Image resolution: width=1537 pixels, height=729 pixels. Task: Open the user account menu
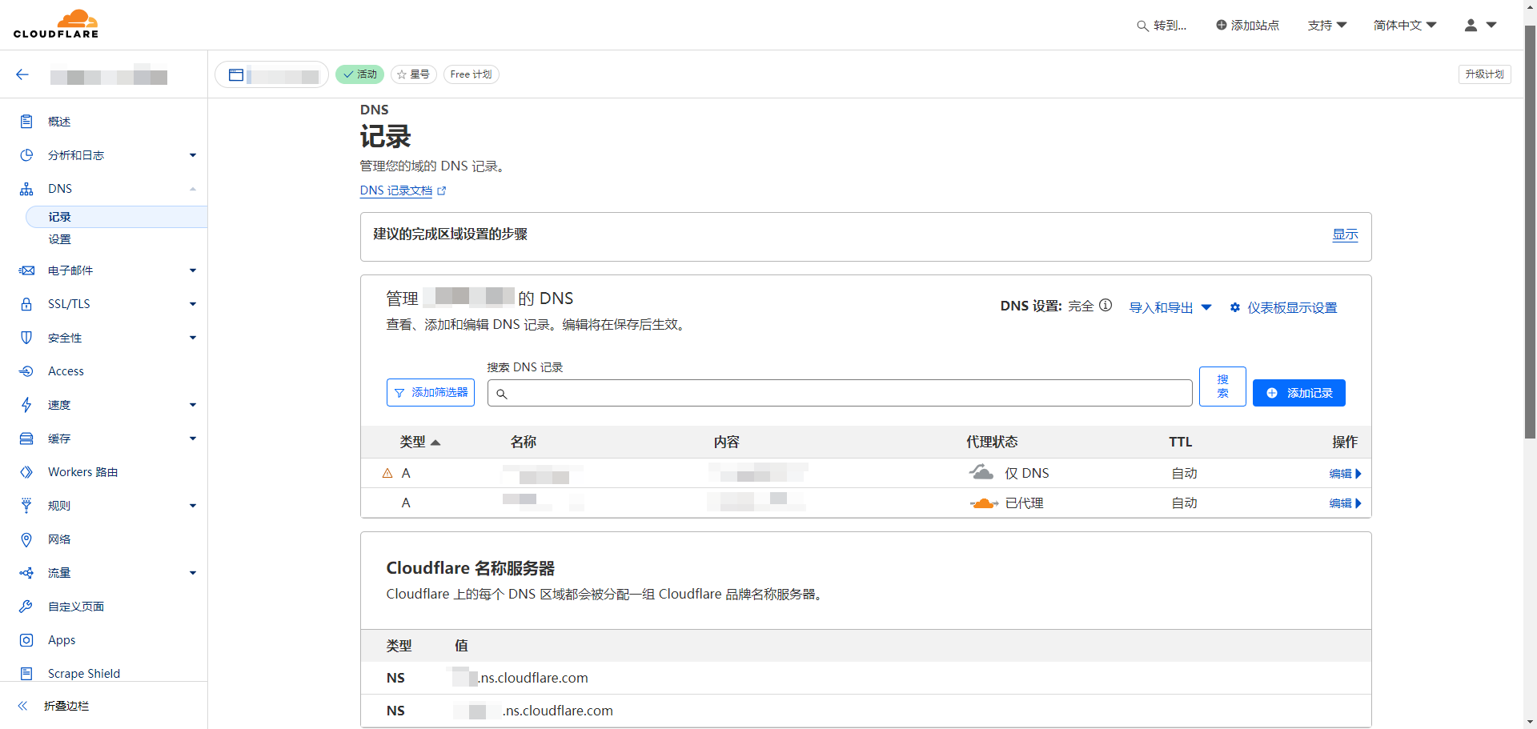click(x=1480, y=26)
